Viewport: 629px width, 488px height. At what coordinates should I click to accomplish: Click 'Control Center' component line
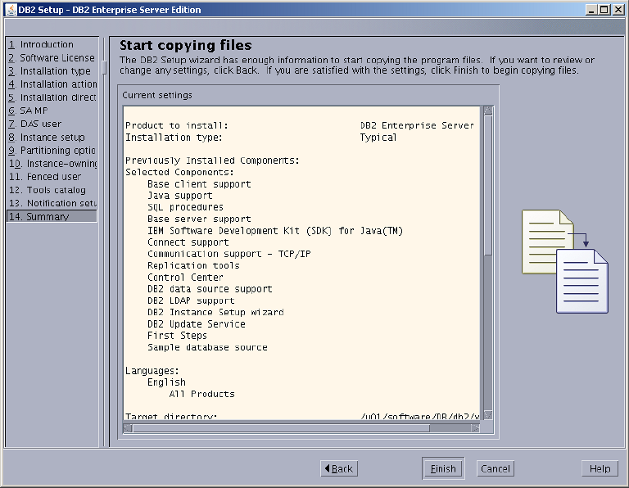coord(185,277)
